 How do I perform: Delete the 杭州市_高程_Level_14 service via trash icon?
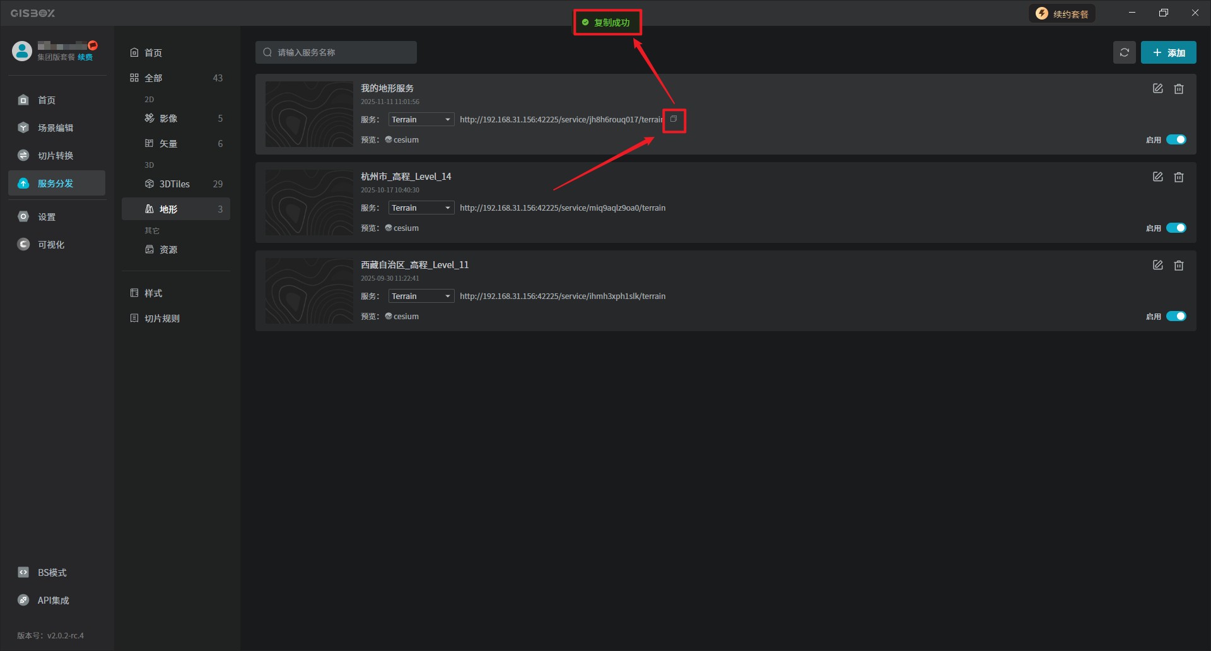coord(1178,177)
